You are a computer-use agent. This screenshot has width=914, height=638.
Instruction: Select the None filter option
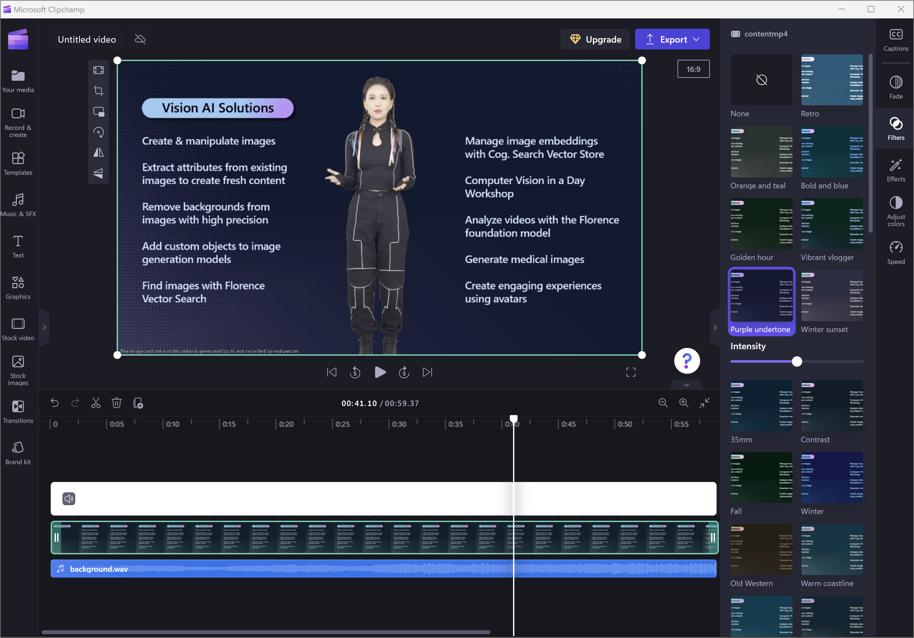[x=761, y=80]
